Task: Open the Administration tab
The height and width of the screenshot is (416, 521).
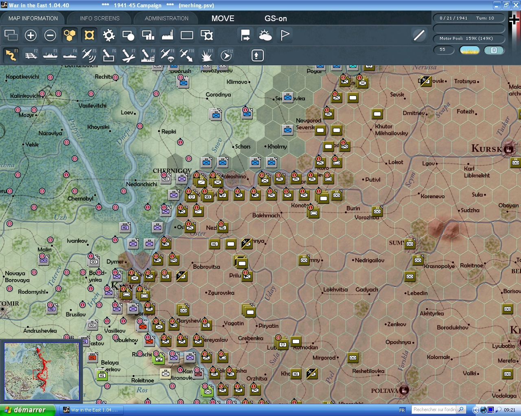Action: pos(166,18)
